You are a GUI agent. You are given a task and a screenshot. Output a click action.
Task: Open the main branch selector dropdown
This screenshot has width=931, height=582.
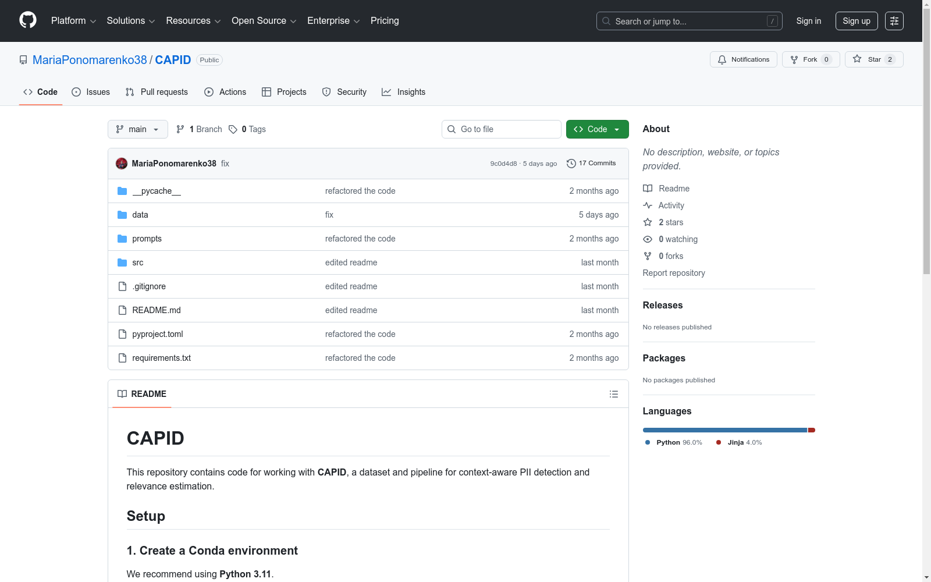[x=138, y=129]
